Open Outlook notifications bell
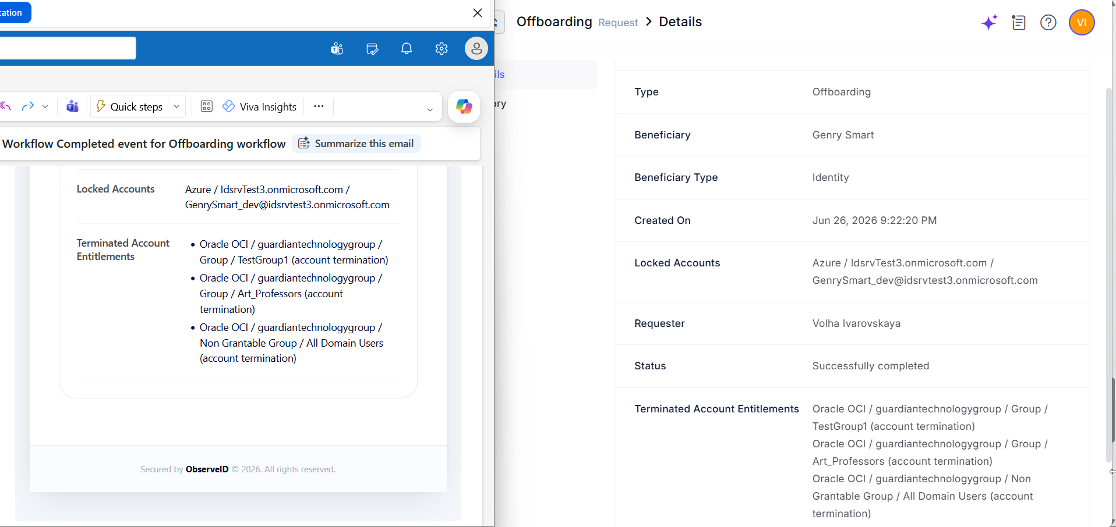This screenshot has width=1116, height=527. (x=407, y=48)
